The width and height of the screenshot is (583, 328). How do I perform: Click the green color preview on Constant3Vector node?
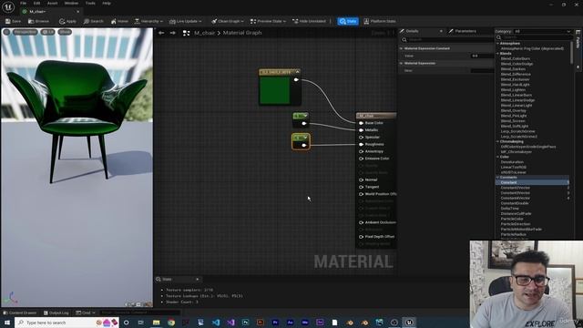(275, 90)
